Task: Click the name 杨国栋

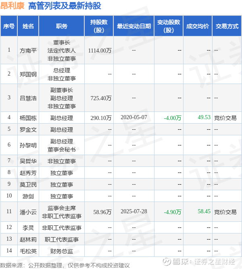Action: (28, 118)
